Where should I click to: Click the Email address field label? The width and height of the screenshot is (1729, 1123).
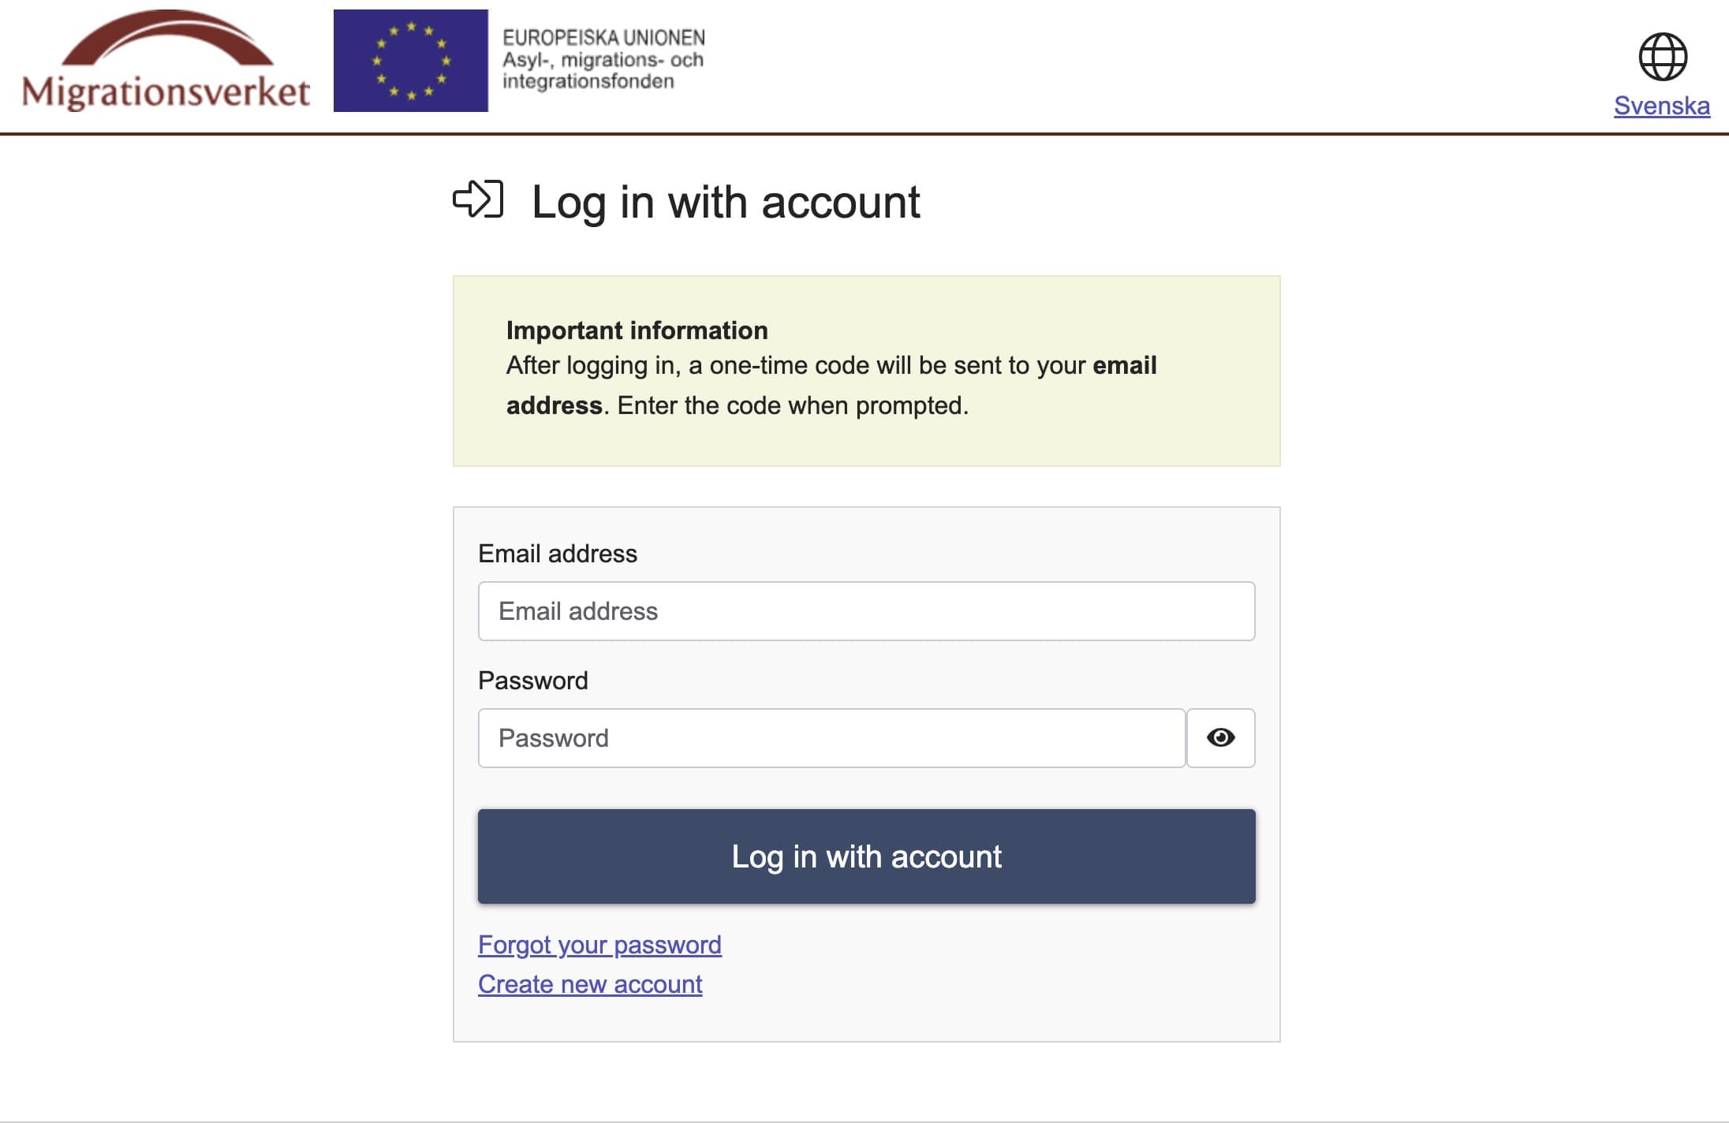[557, 554]
